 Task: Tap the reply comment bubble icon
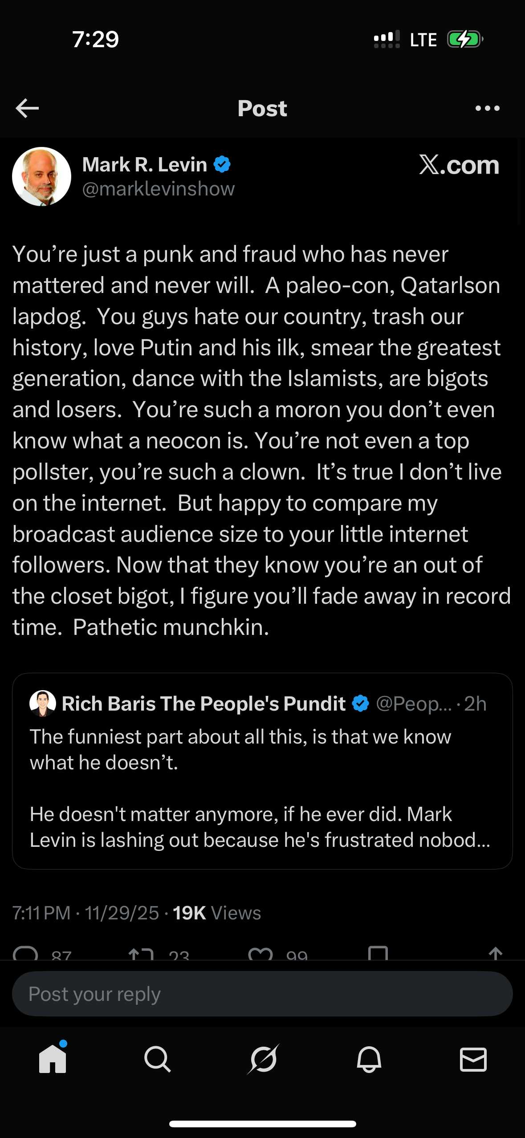(26, 954)
